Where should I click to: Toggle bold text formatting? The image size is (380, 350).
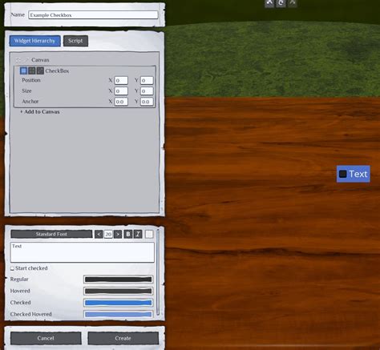pyautogui.click(x=128, y=234)
